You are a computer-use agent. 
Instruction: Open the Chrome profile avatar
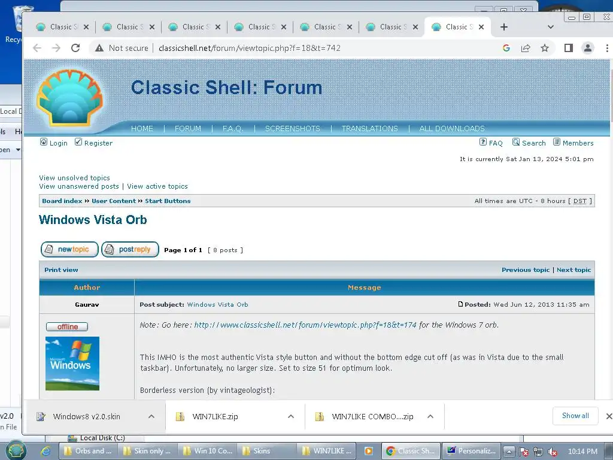tap(588, 48)
